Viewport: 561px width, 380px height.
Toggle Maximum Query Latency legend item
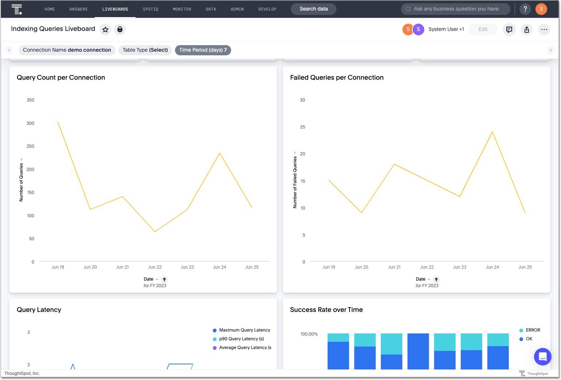pyautogui.click(x=244, y=330)
